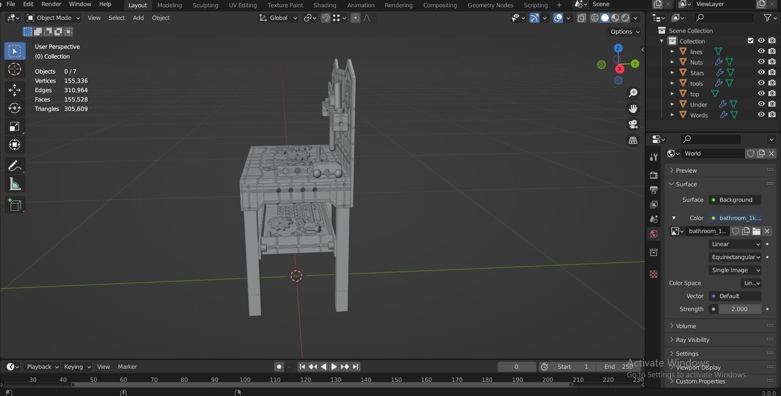Select the Cursor tool in toolbar

click(15, 69)
